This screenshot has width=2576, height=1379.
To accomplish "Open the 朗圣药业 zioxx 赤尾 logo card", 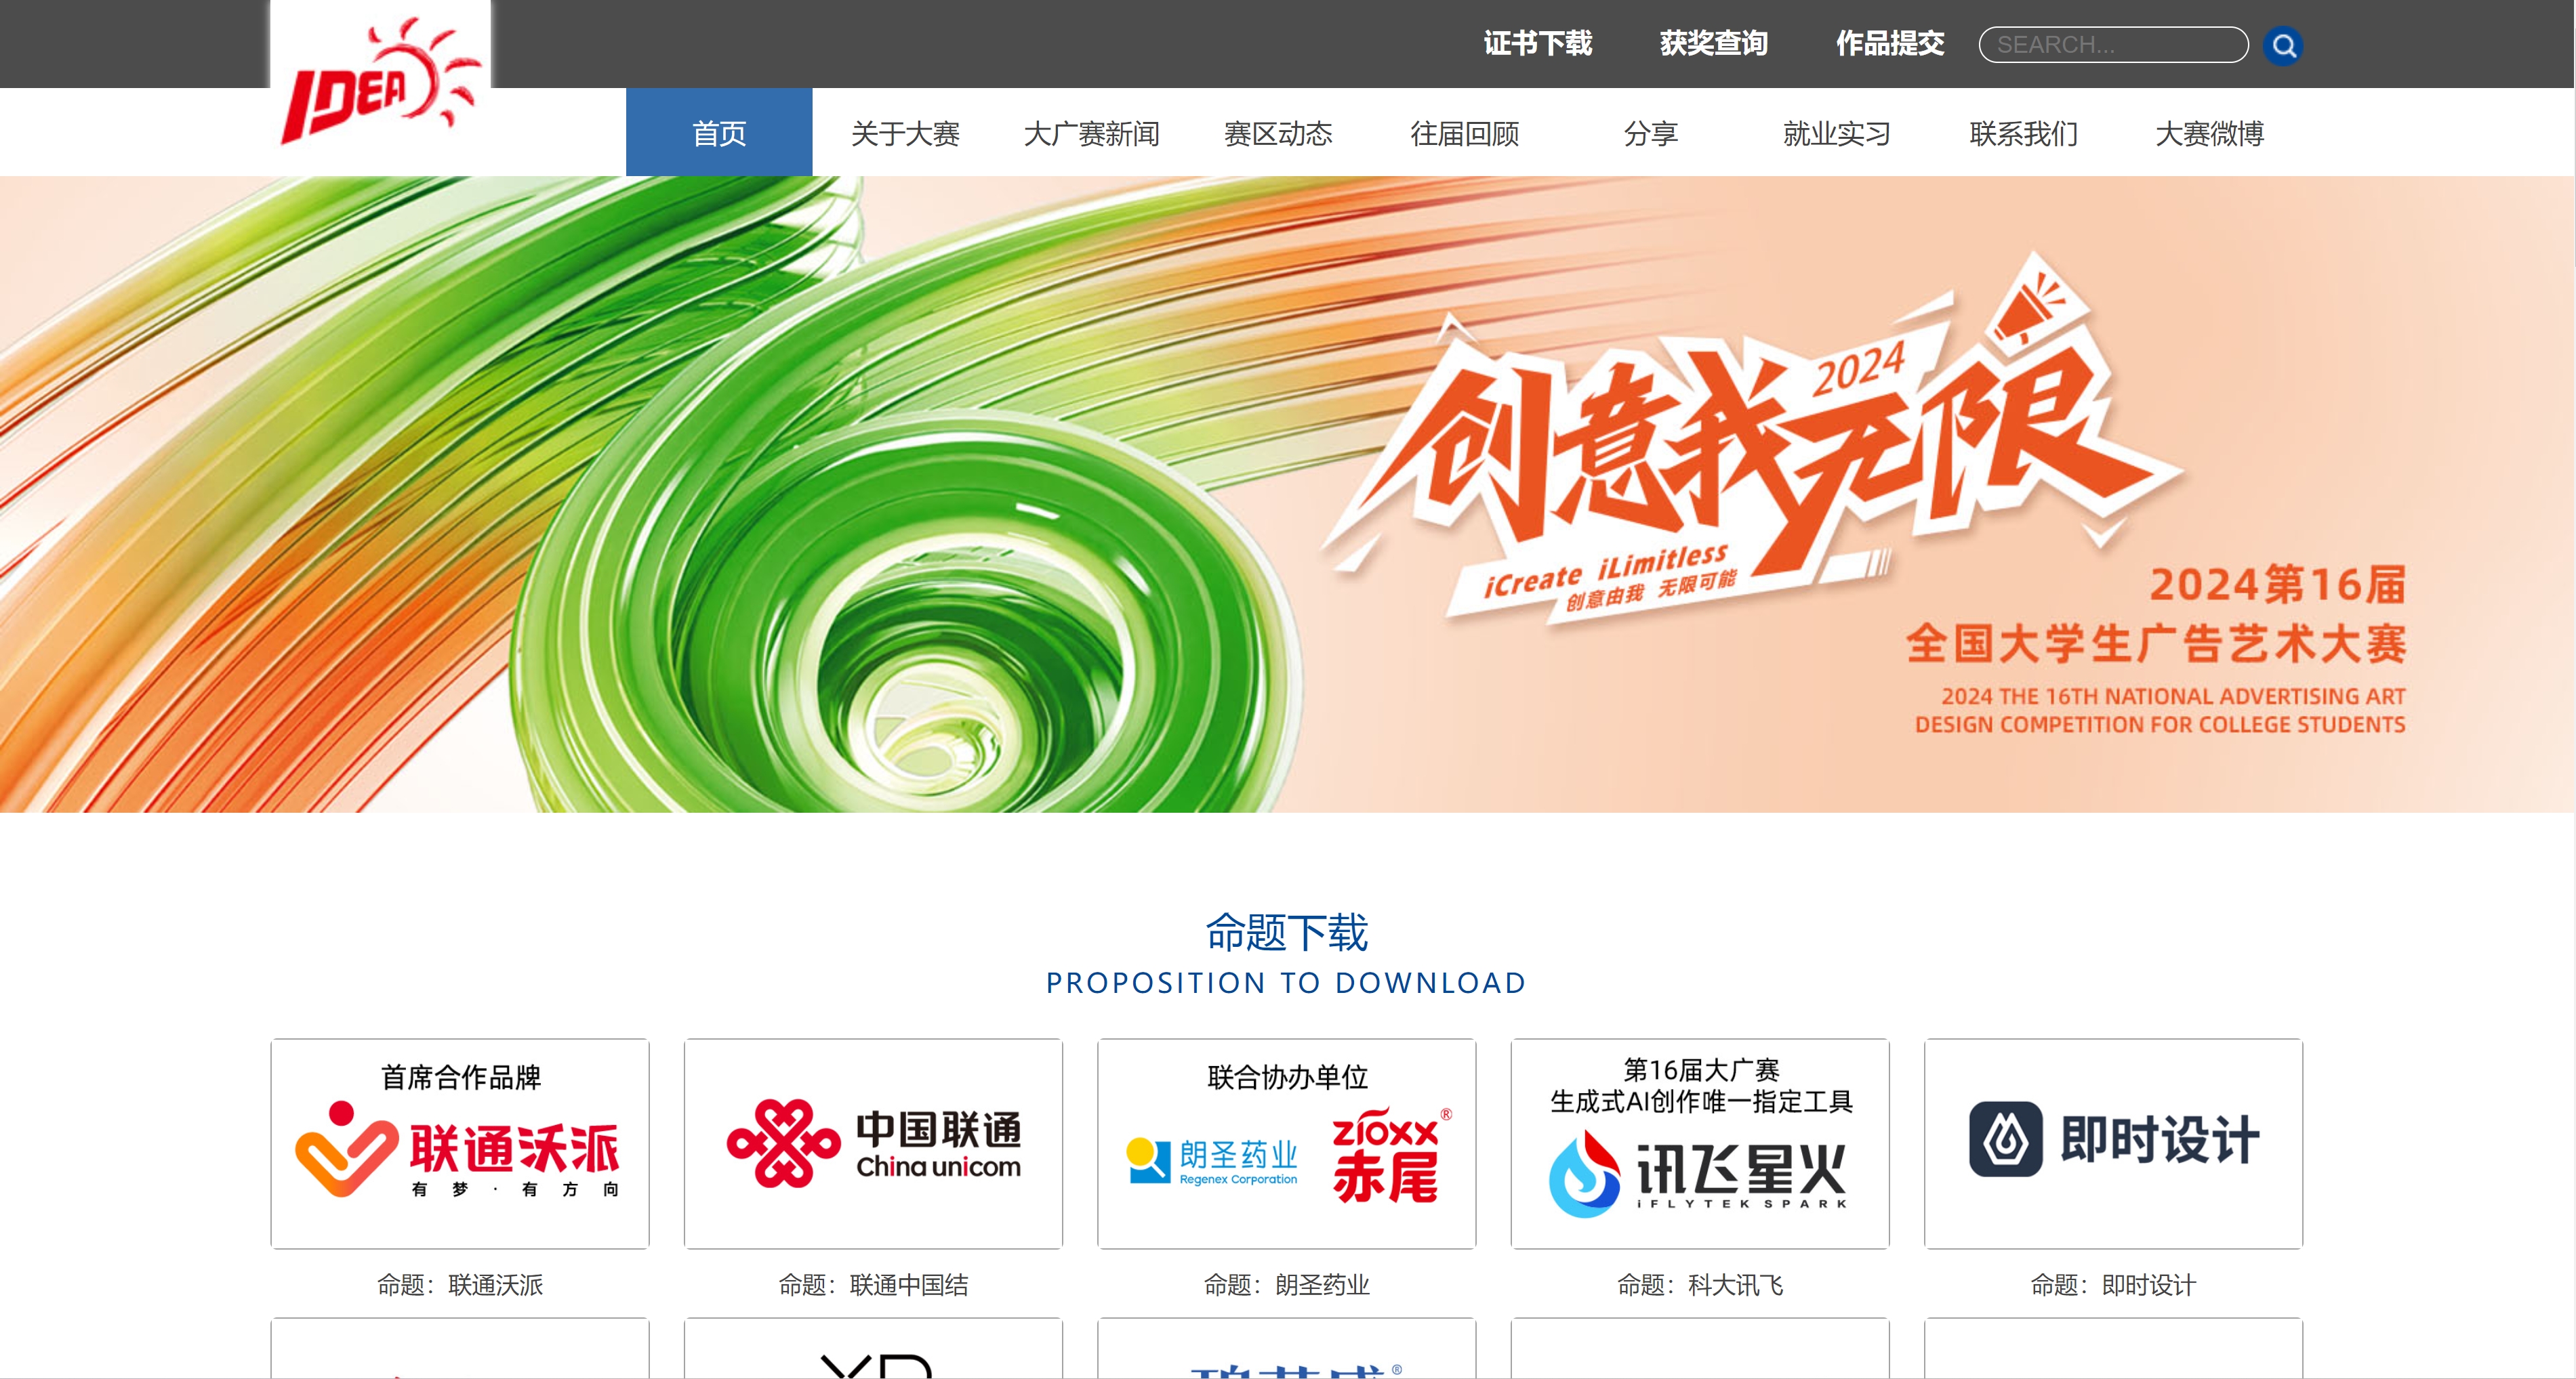I will 1286,1143.
